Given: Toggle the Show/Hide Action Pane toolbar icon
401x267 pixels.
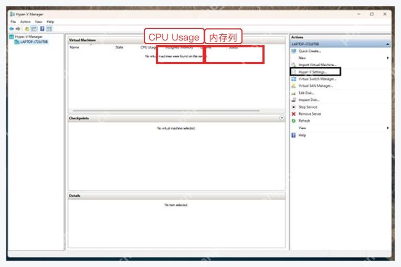Looking at the screenshot, I should coord(49,29).
